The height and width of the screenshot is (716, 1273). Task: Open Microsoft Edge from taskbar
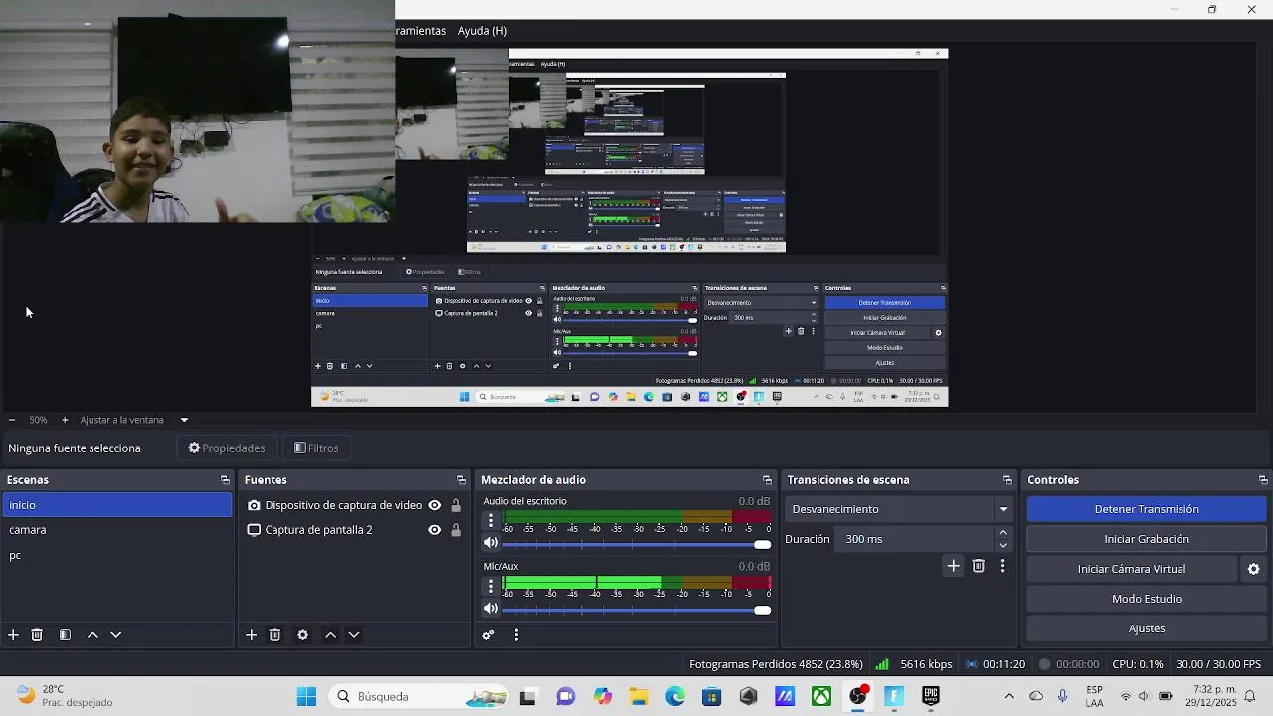[675, 696]
